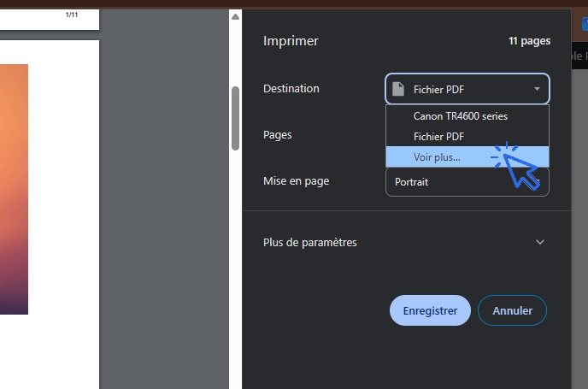Click the Imprimer dialog title

coord(291,41)
